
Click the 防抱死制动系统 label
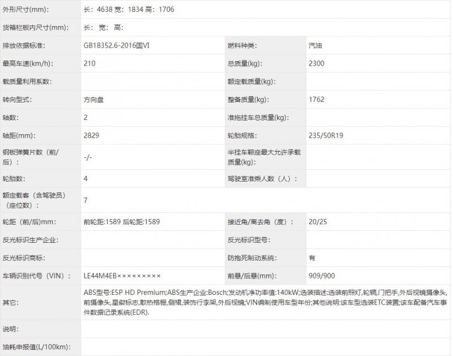[251, 258]
